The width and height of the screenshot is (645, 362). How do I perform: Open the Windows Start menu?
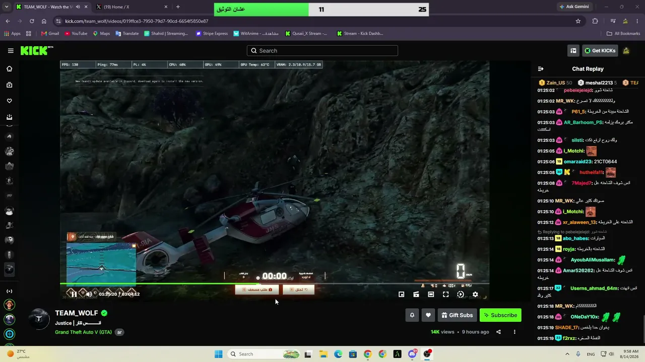tap(218, 354)
